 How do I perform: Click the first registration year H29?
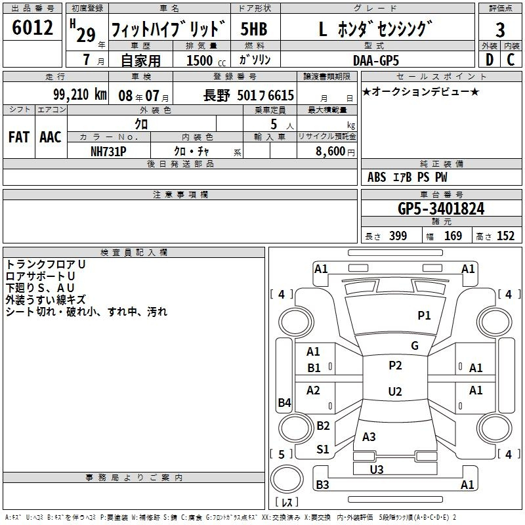83,31
